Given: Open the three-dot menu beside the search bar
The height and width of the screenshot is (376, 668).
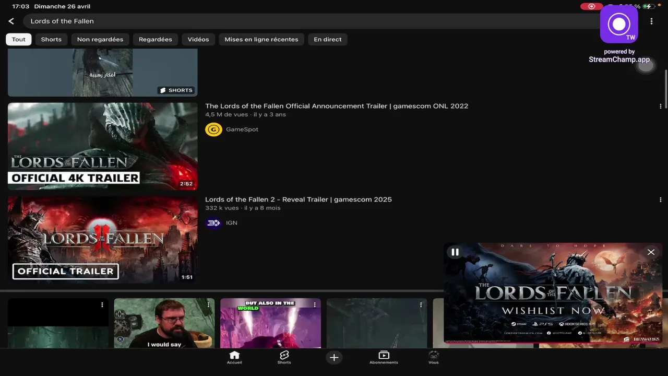Looking at the screenshot, I should click(651, 21).
